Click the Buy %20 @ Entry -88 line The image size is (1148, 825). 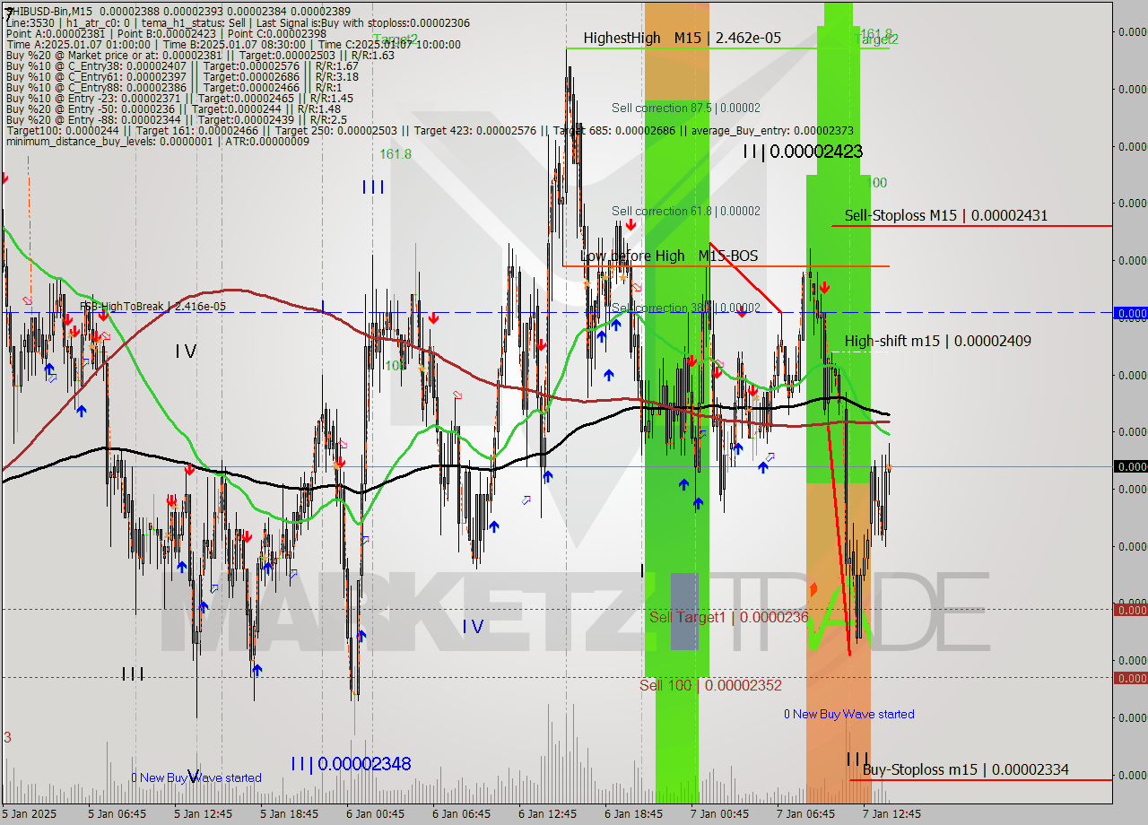click(x=176, y=119)
